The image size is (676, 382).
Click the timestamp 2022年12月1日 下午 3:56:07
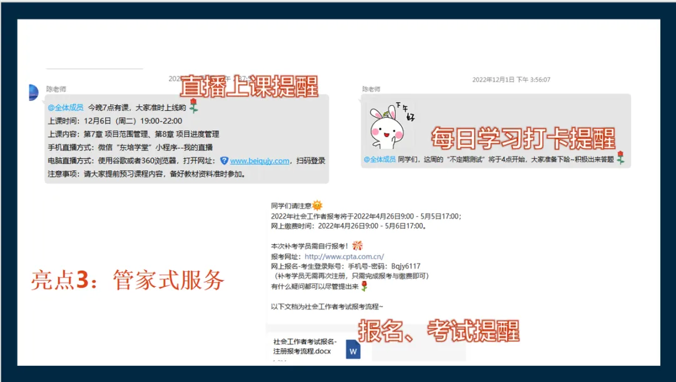point(511,80)
